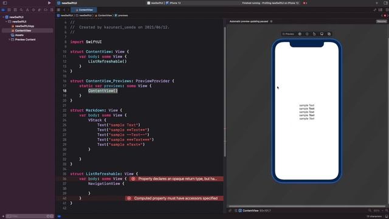Open the Source Control navigator tab
Viewport: 389px width, 219px height.
click(x=9, y=10)
